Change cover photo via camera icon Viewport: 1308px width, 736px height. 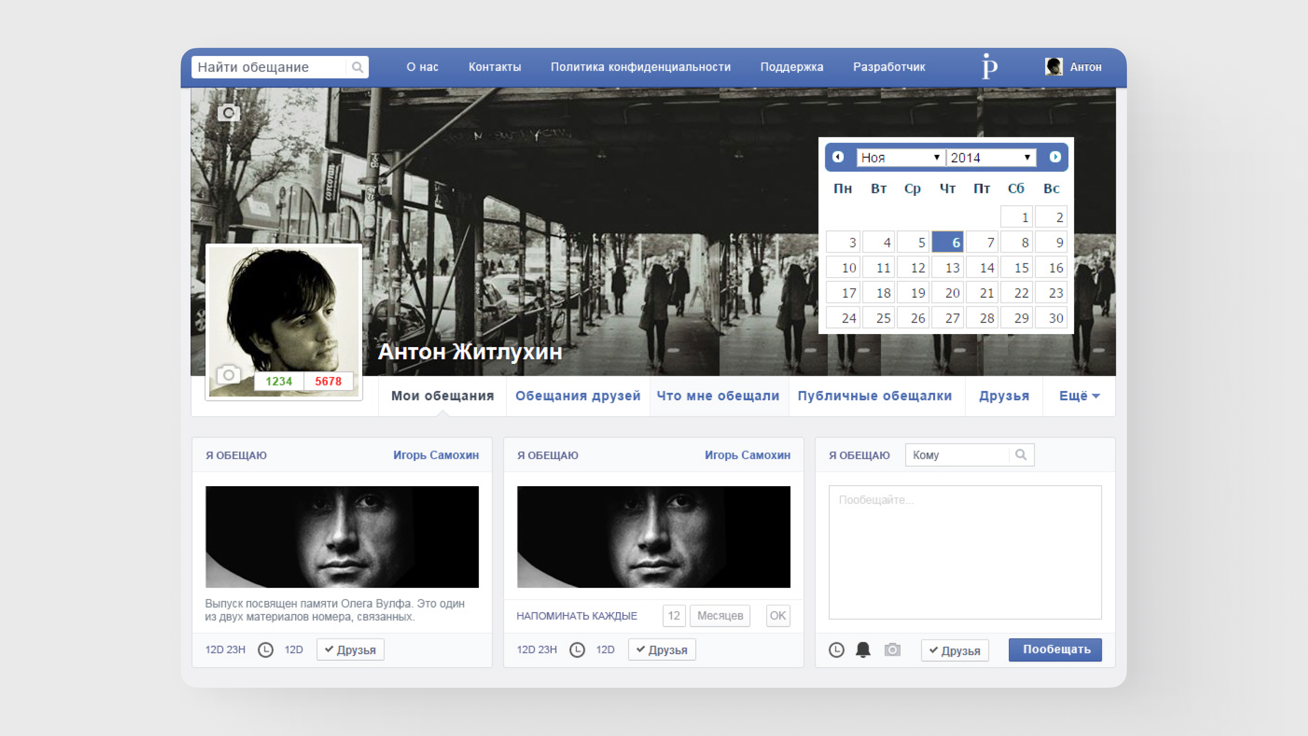pos(228,112)
